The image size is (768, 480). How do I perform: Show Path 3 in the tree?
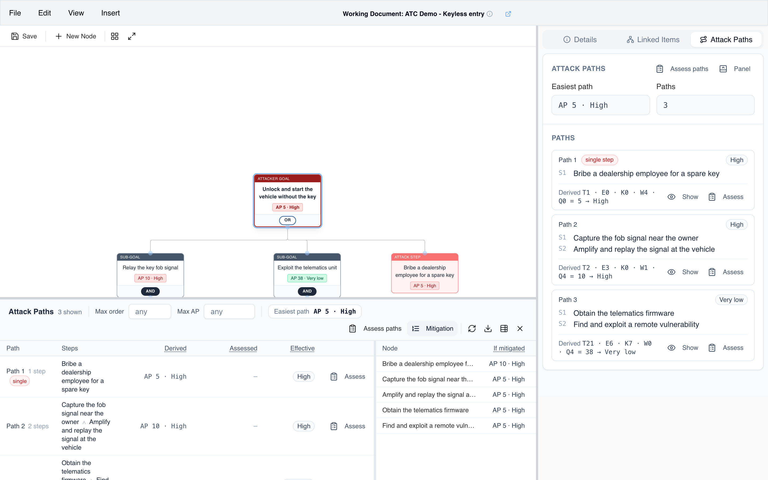(683, 348)
